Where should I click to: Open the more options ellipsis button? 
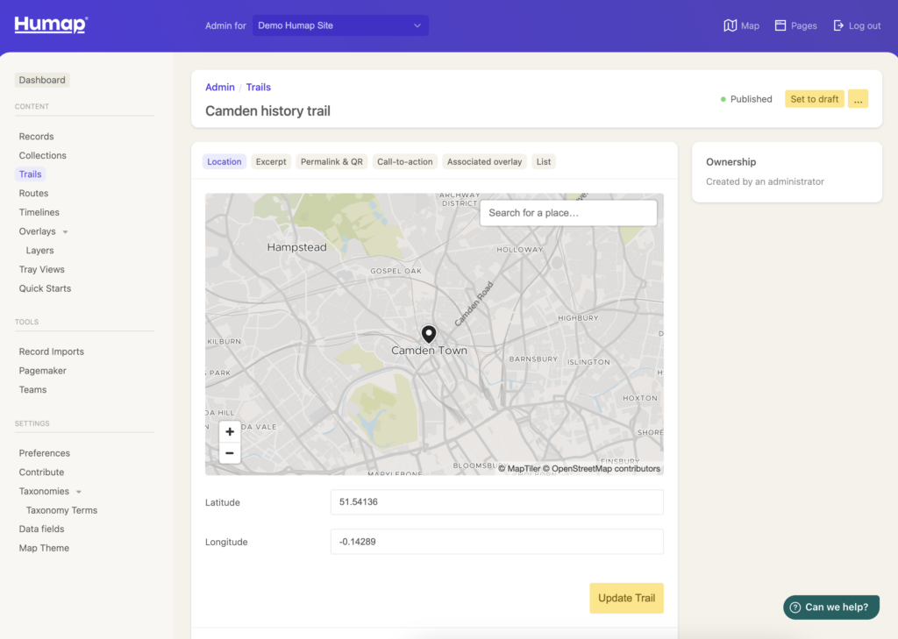tap(858, 99)
